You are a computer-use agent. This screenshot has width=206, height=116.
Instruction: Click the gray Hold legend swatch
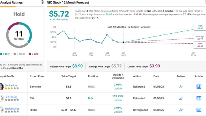coord(15,54)
